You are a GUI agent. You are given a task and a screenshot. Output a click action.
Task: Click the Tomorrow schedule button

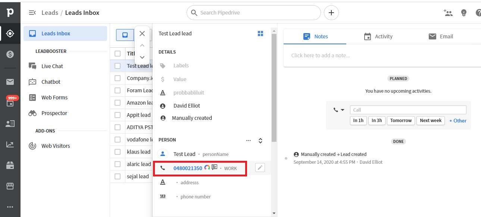[x=401, y=121]
